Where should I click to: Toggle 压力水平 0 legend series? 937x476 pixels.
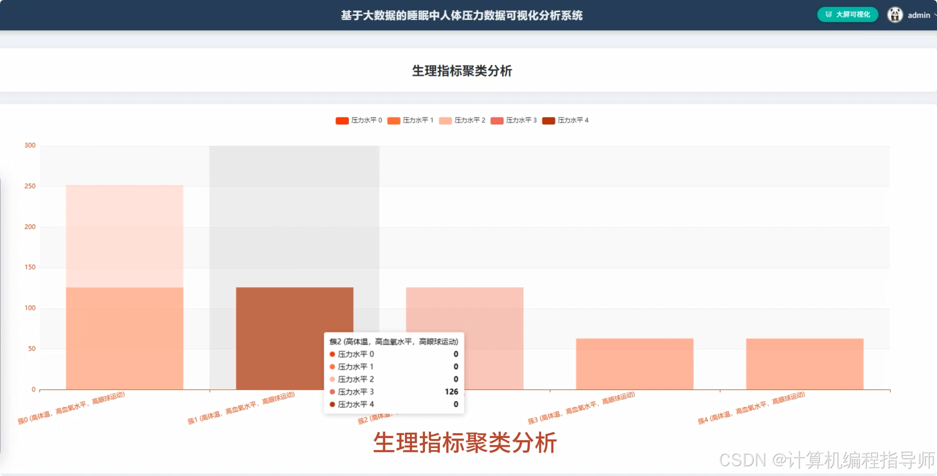pos(359,120)
